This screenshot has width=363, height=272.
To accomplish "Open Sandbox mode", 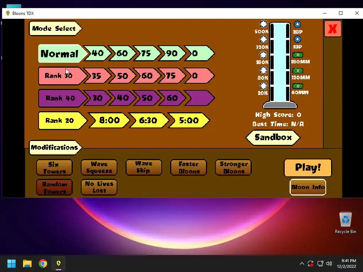I will pos(273,138).
